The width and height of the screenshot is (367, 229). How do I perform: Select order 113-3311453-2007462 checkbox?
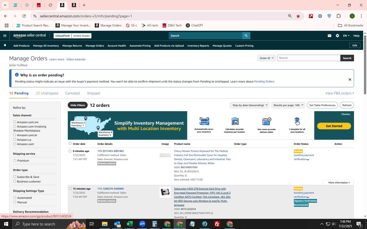coord(70,151)
